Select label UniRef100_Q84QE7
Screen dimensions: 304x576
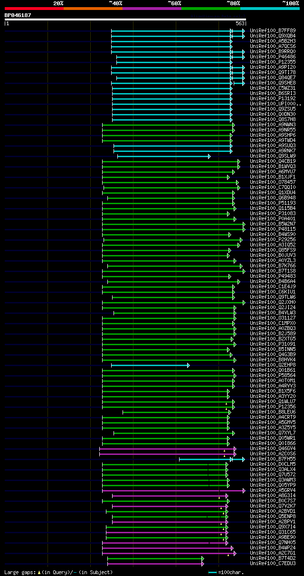(272, 77)
